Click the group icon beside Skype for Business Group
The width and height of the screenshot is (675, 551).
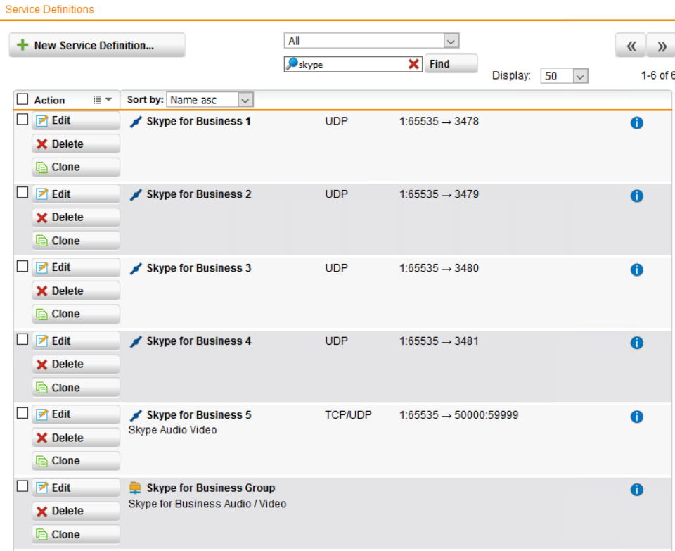pyautogui.click(x=135, y=488)
